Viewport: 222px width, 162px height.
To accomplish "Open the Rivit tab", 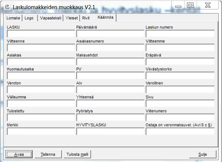I will [x=86, y=18].
